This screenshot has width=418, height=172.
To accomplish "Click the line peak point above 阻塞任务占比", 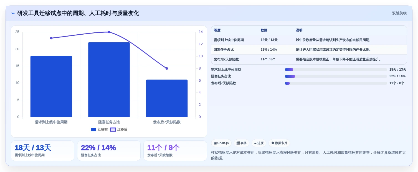I will pos(109,32).
